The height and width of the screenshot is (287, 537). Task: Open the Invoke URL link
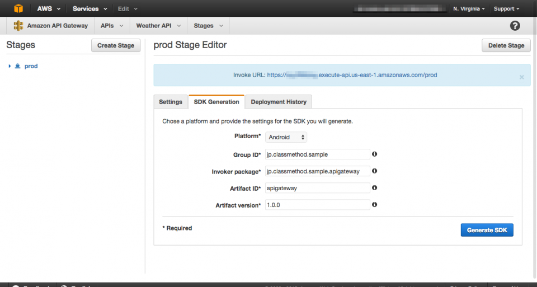[352, 75]
